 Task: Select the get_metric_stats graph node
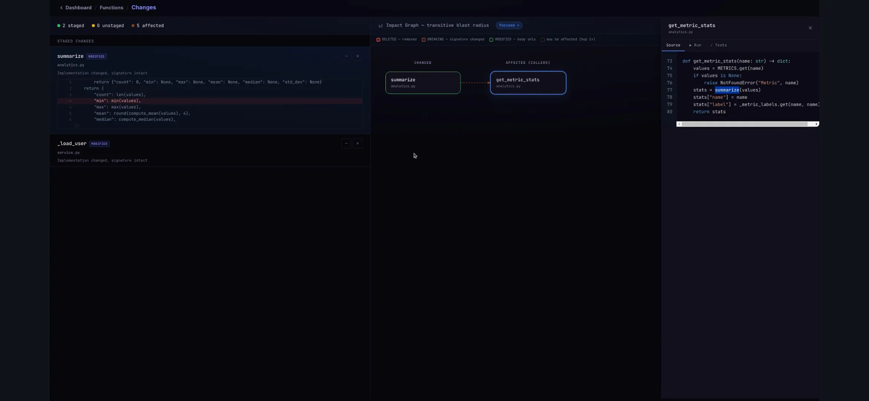point(528,83)
